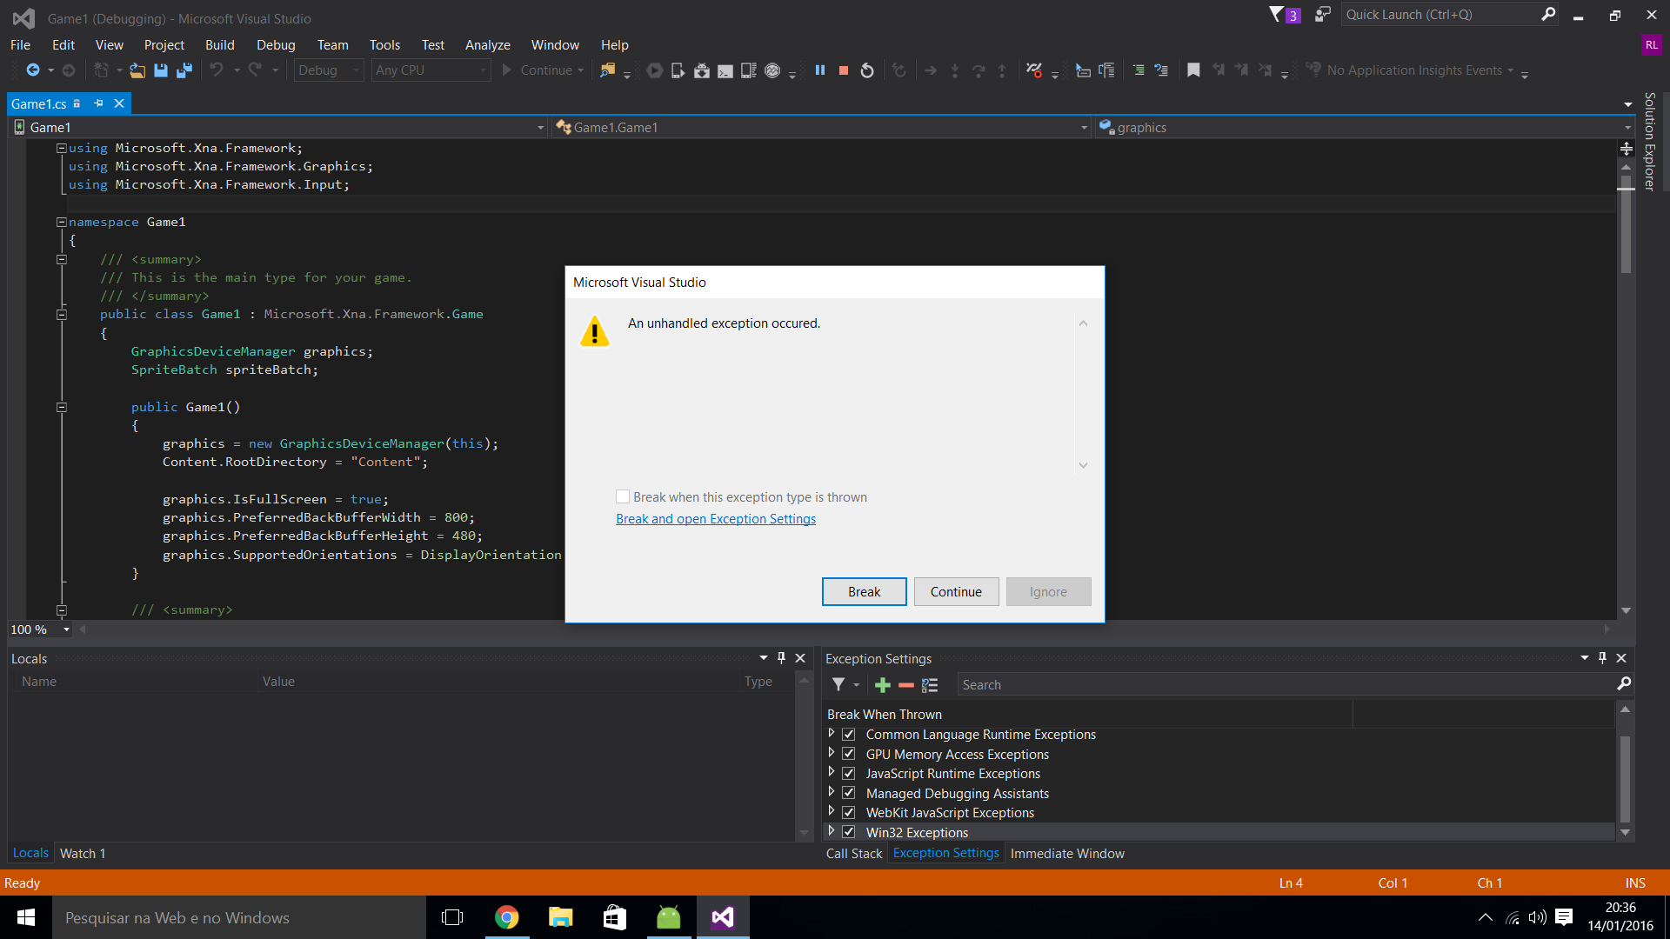Click the Save disk icon
The image size is (1670, 939).
(x=161, y=70)
